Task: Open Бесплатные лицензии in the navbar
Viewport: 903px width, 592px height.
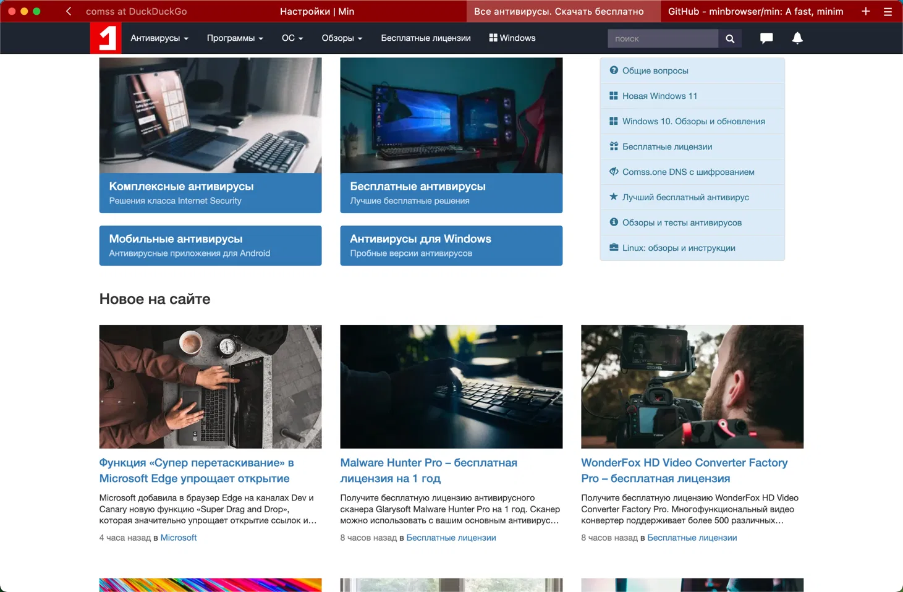Action: click(426, 38)
